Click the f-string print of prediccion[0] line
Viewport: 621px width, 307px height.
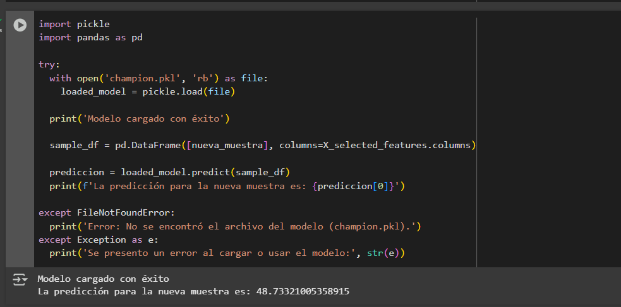[227, 186]
